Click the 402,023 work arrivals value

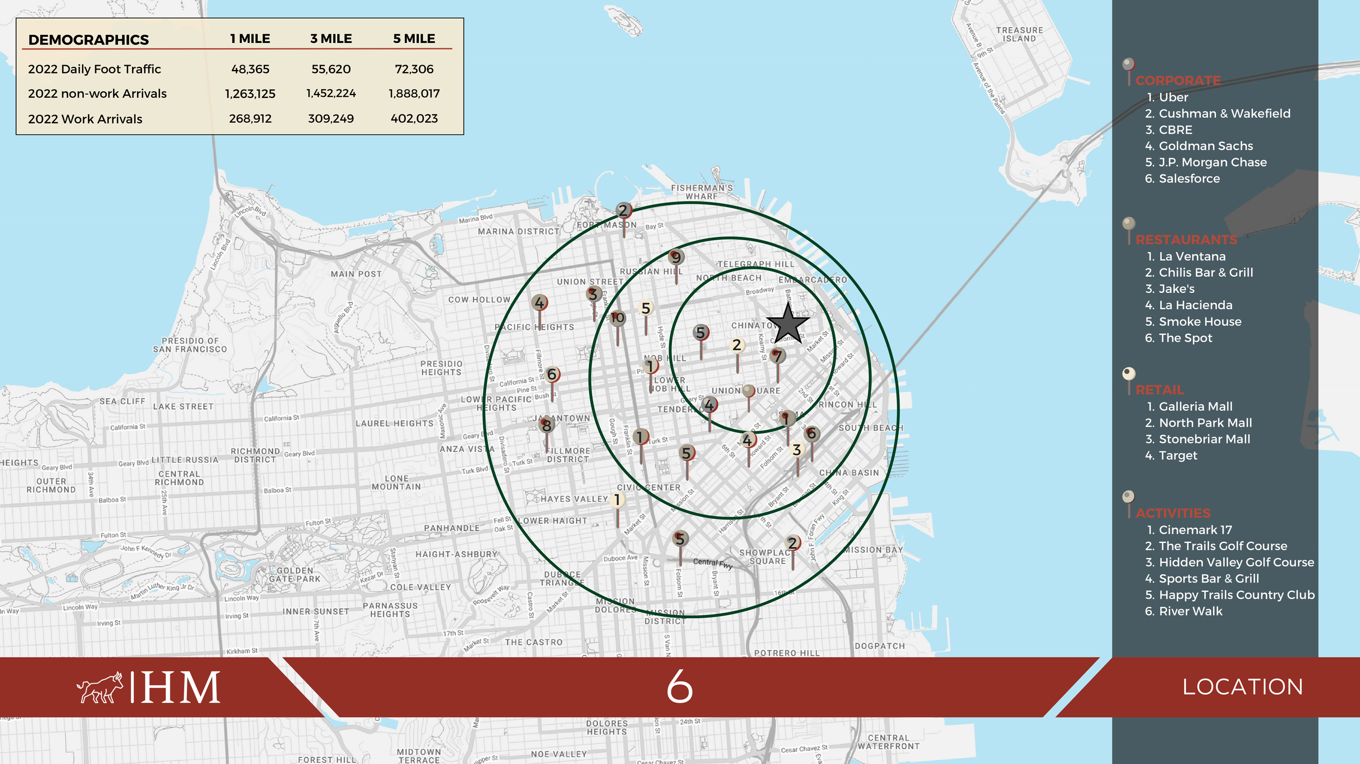coord(414,118)
